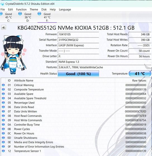Screen dimensions: 152x156
Task: Select the Temperature Sensor 1 attribute name
Action: pos(28,151)
